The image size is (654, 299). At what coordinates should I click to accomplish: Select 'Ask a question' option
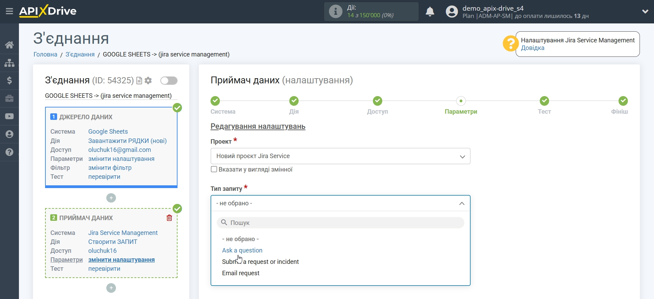tap(242, 250)
